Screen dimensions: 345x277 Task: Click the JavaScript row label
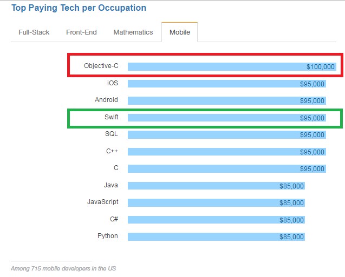click(x=102, y=202)
